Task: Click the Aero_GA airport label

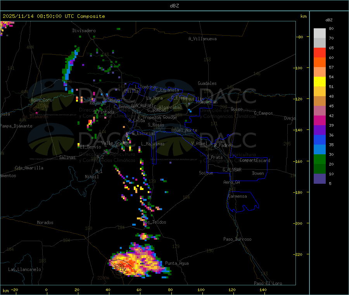Action: pos(232,182)
